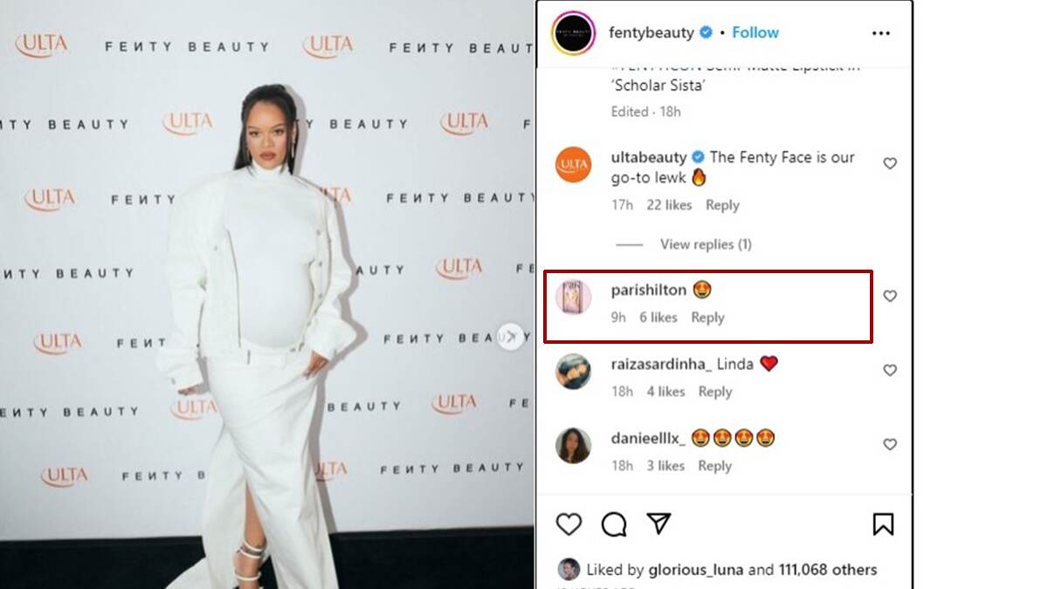Open the fentybeauty username link
This screenshot has width=1048, height=589.
(651, 32)
